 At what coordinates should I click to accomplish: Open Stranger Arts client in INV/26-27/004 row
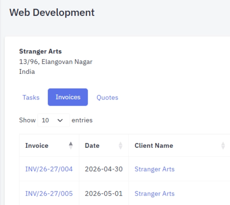(155, 169)
